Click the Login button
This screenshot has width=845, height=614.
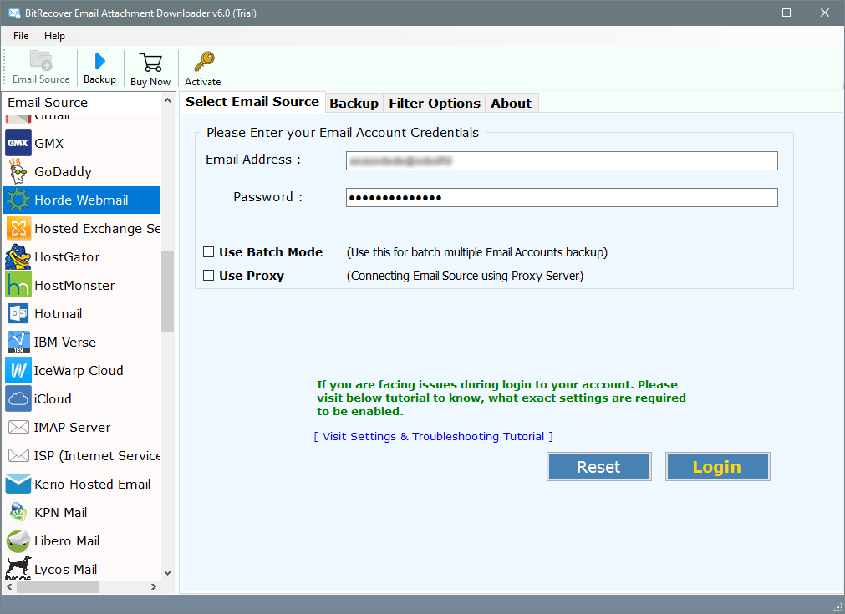coord(717,466)
